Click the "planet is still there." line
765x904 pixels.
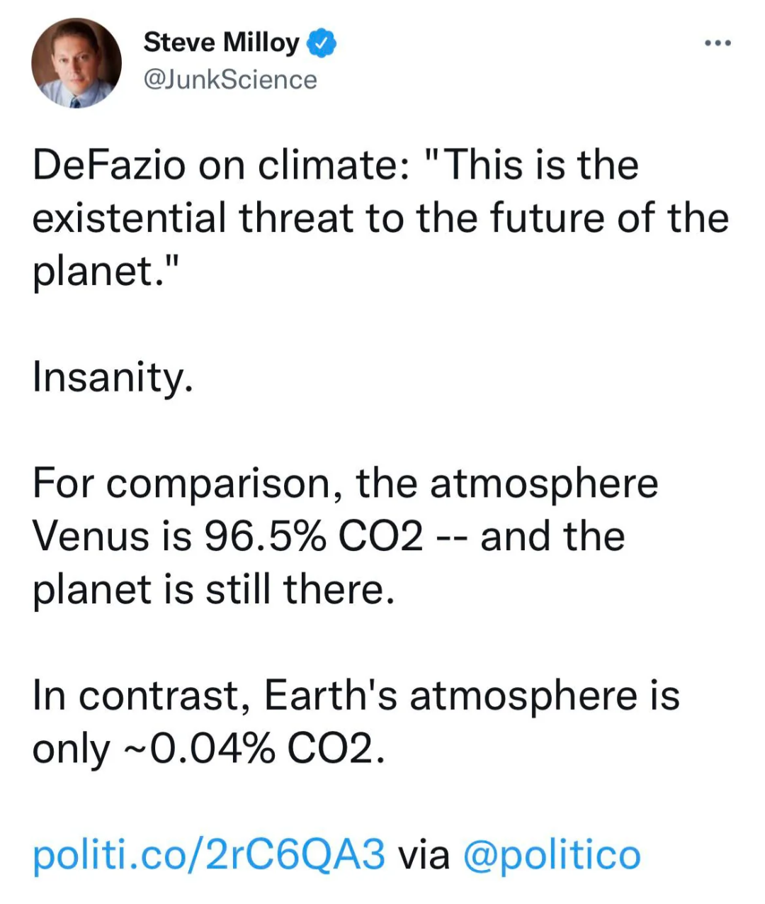(x=213, y=588)
